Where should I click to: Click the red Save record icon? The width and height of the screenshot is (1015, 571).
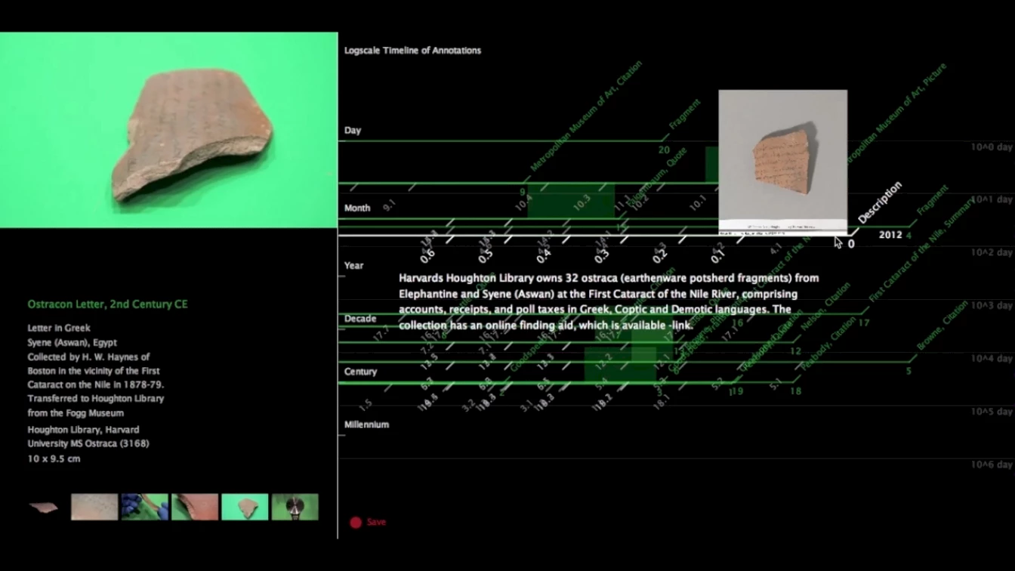[356, 522]
